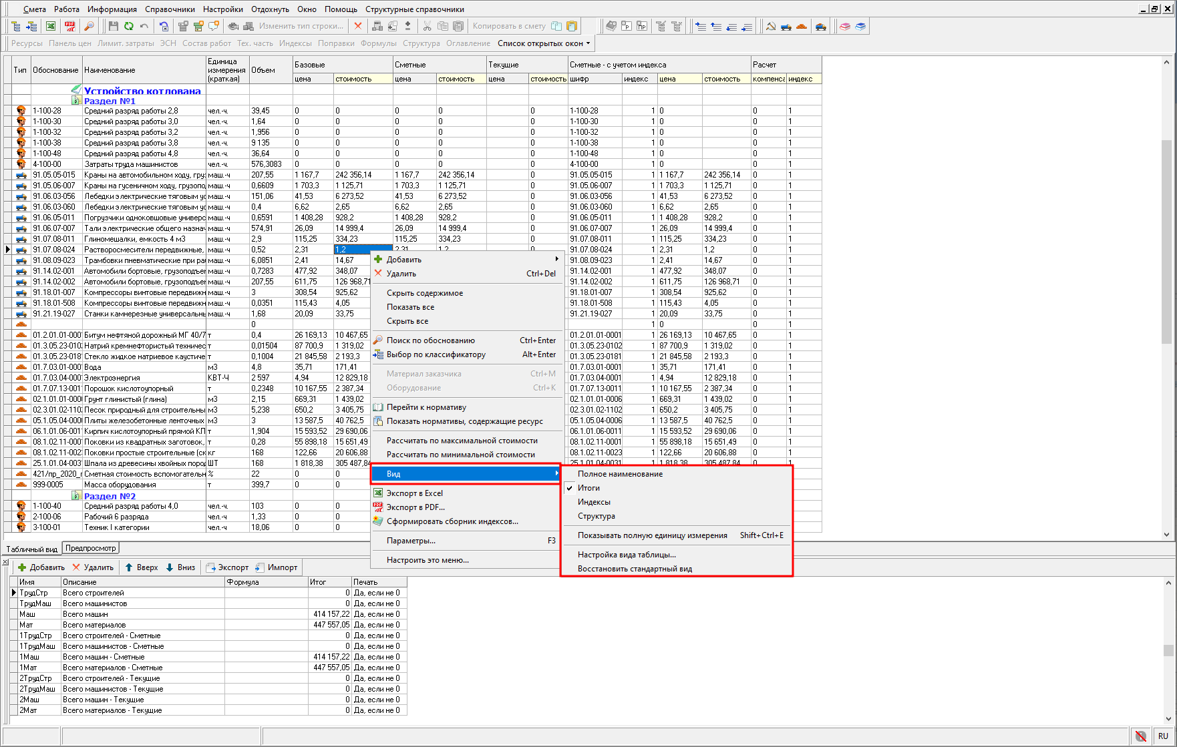This screenshot has width=1177, height=747.
Task: Click the floppy disk save icon
Action: pyautogui.click(x=113, y=26)
